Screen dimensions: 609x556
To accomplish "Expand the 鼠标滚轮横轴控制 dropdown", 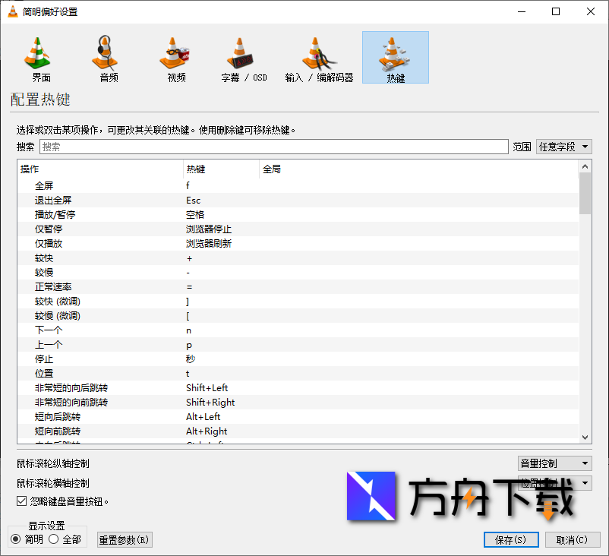I will point(554,482).
